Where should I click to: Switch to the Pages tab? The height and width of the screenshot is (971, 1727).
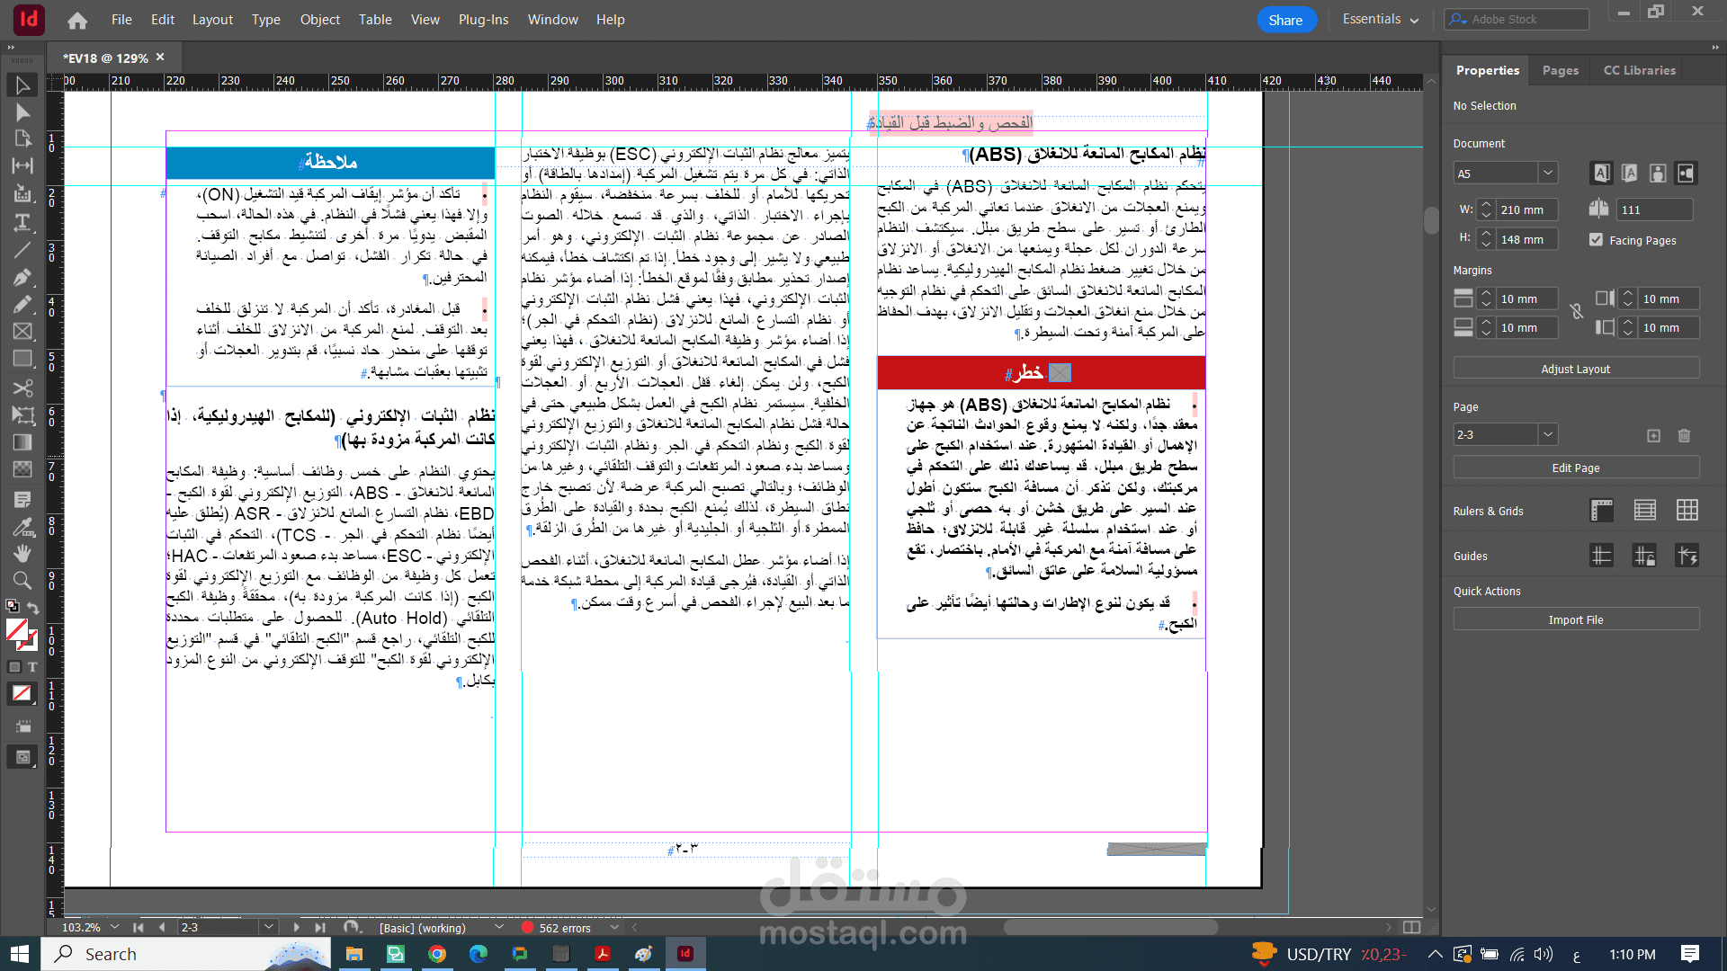(x=1560, y=70)
